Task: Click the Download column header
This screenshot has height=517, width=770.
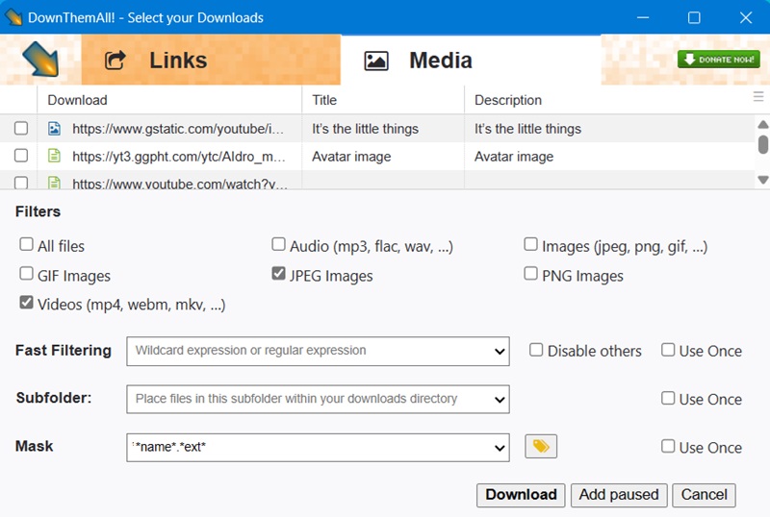Action: (169, 100)
